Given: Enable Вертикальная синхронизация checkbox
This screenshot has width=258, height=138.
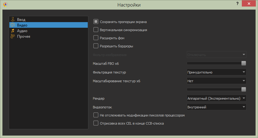Looking at the screenshot, I should [x=96, y=30].
